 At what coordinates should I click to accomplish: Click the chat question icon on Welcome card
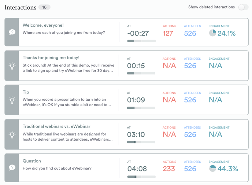coord(12,32)
